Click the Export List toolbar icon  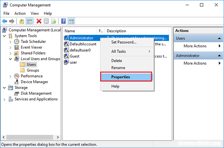[x=54, y=21]
